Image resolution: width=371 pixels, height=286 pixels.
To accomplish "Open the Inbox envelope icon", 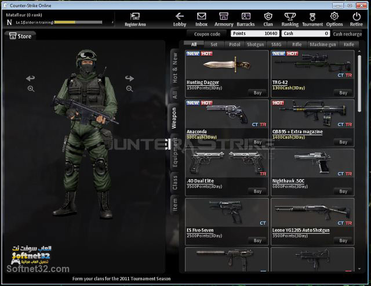I will [x=201, y=19].
